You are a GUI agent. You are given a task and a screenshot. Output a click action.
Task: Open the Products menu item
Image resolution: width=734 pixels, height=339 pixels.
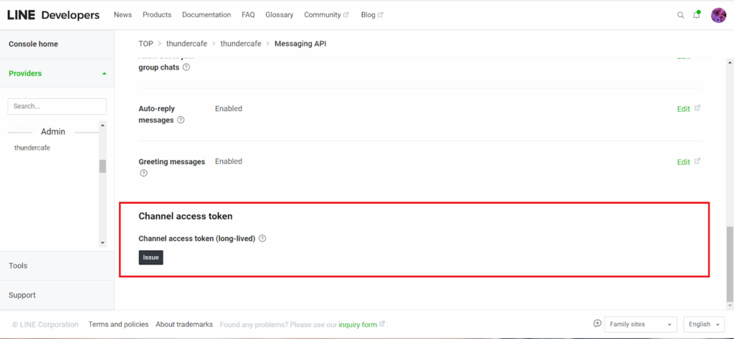(x=157, y=15)
